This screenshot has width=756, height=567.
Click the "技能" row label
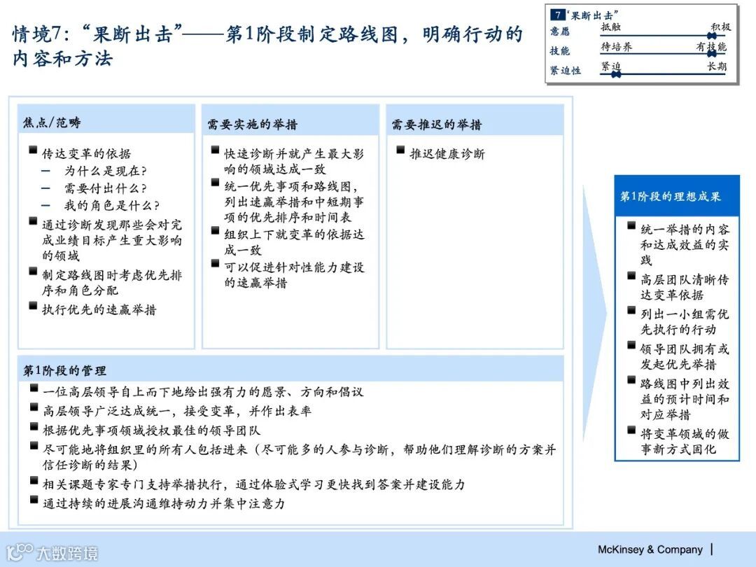[560, 50]
